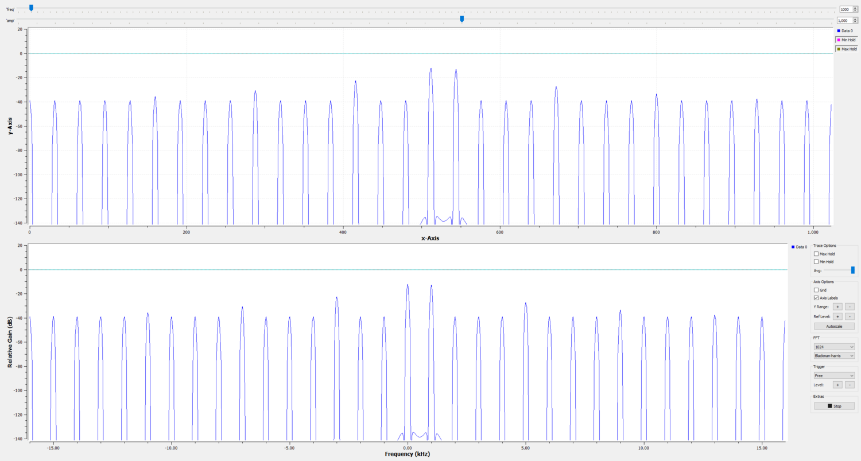Click the 'freq' slider handle
Viewport: 861px width, 461px height.
pos(31,8)
